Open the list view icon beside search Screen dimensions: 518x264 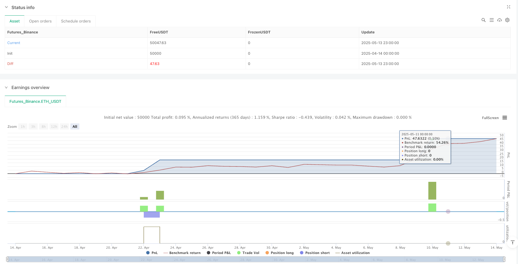pos(491,20)
